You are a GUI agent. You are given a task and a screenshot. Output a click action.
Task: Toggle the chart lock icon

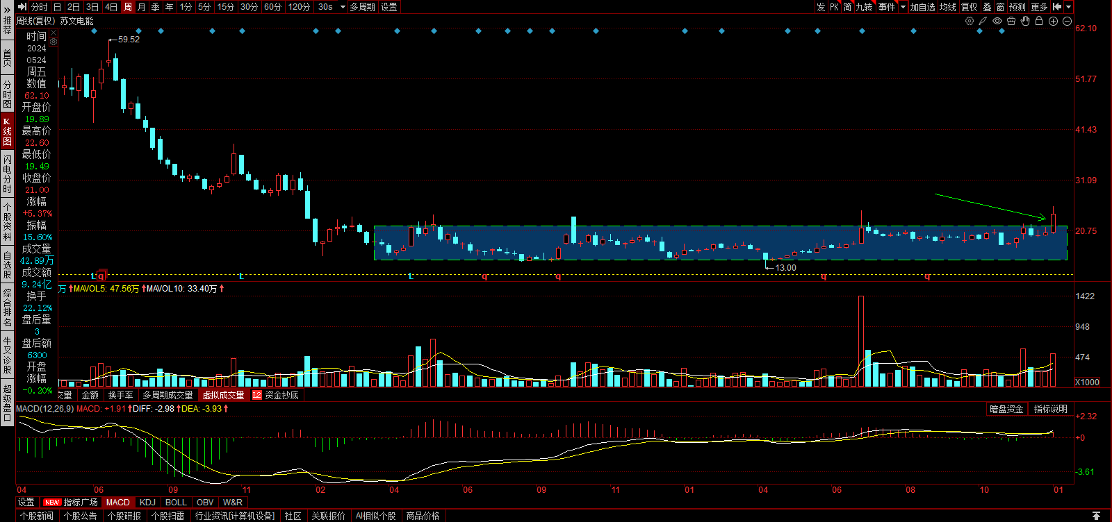(x=1039, y=21)
